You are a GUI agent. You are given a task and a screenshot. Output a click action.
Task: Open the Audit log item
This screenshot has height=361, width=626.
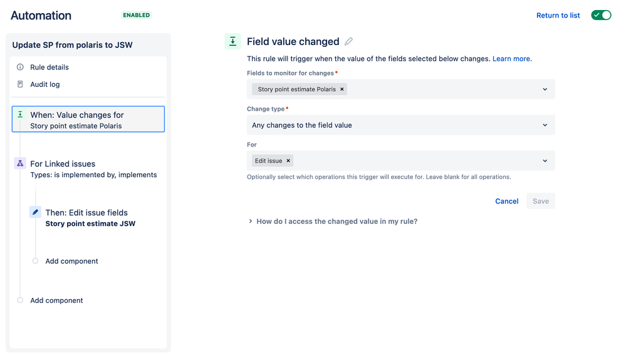coord(45,84)
